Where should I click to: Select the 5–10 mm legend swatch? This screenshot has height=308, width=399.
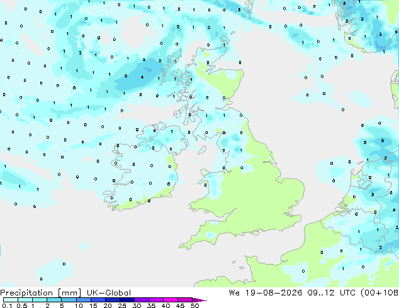coord(69,300)
